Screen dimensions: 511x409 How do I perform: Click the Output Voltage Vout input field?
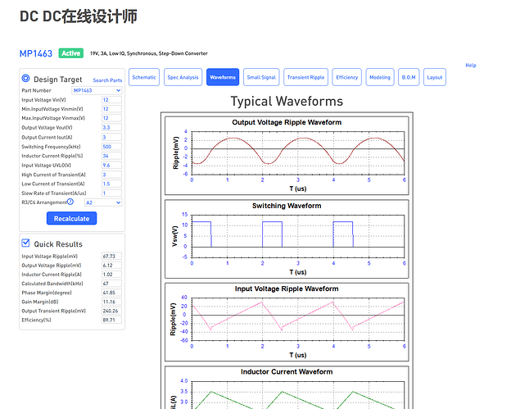pos(111,128)
